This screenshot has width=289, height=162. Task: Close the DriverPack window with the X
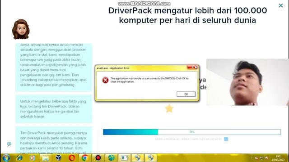tap(281, 5)
